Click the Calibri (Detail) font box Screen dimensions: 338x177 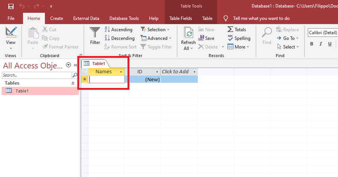tap(323, 32)
